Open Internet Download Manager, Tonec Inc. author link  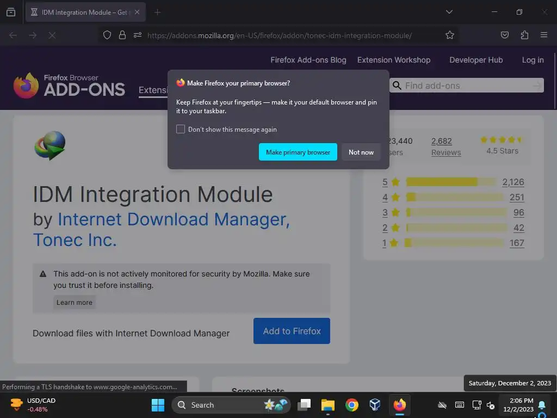161,230
